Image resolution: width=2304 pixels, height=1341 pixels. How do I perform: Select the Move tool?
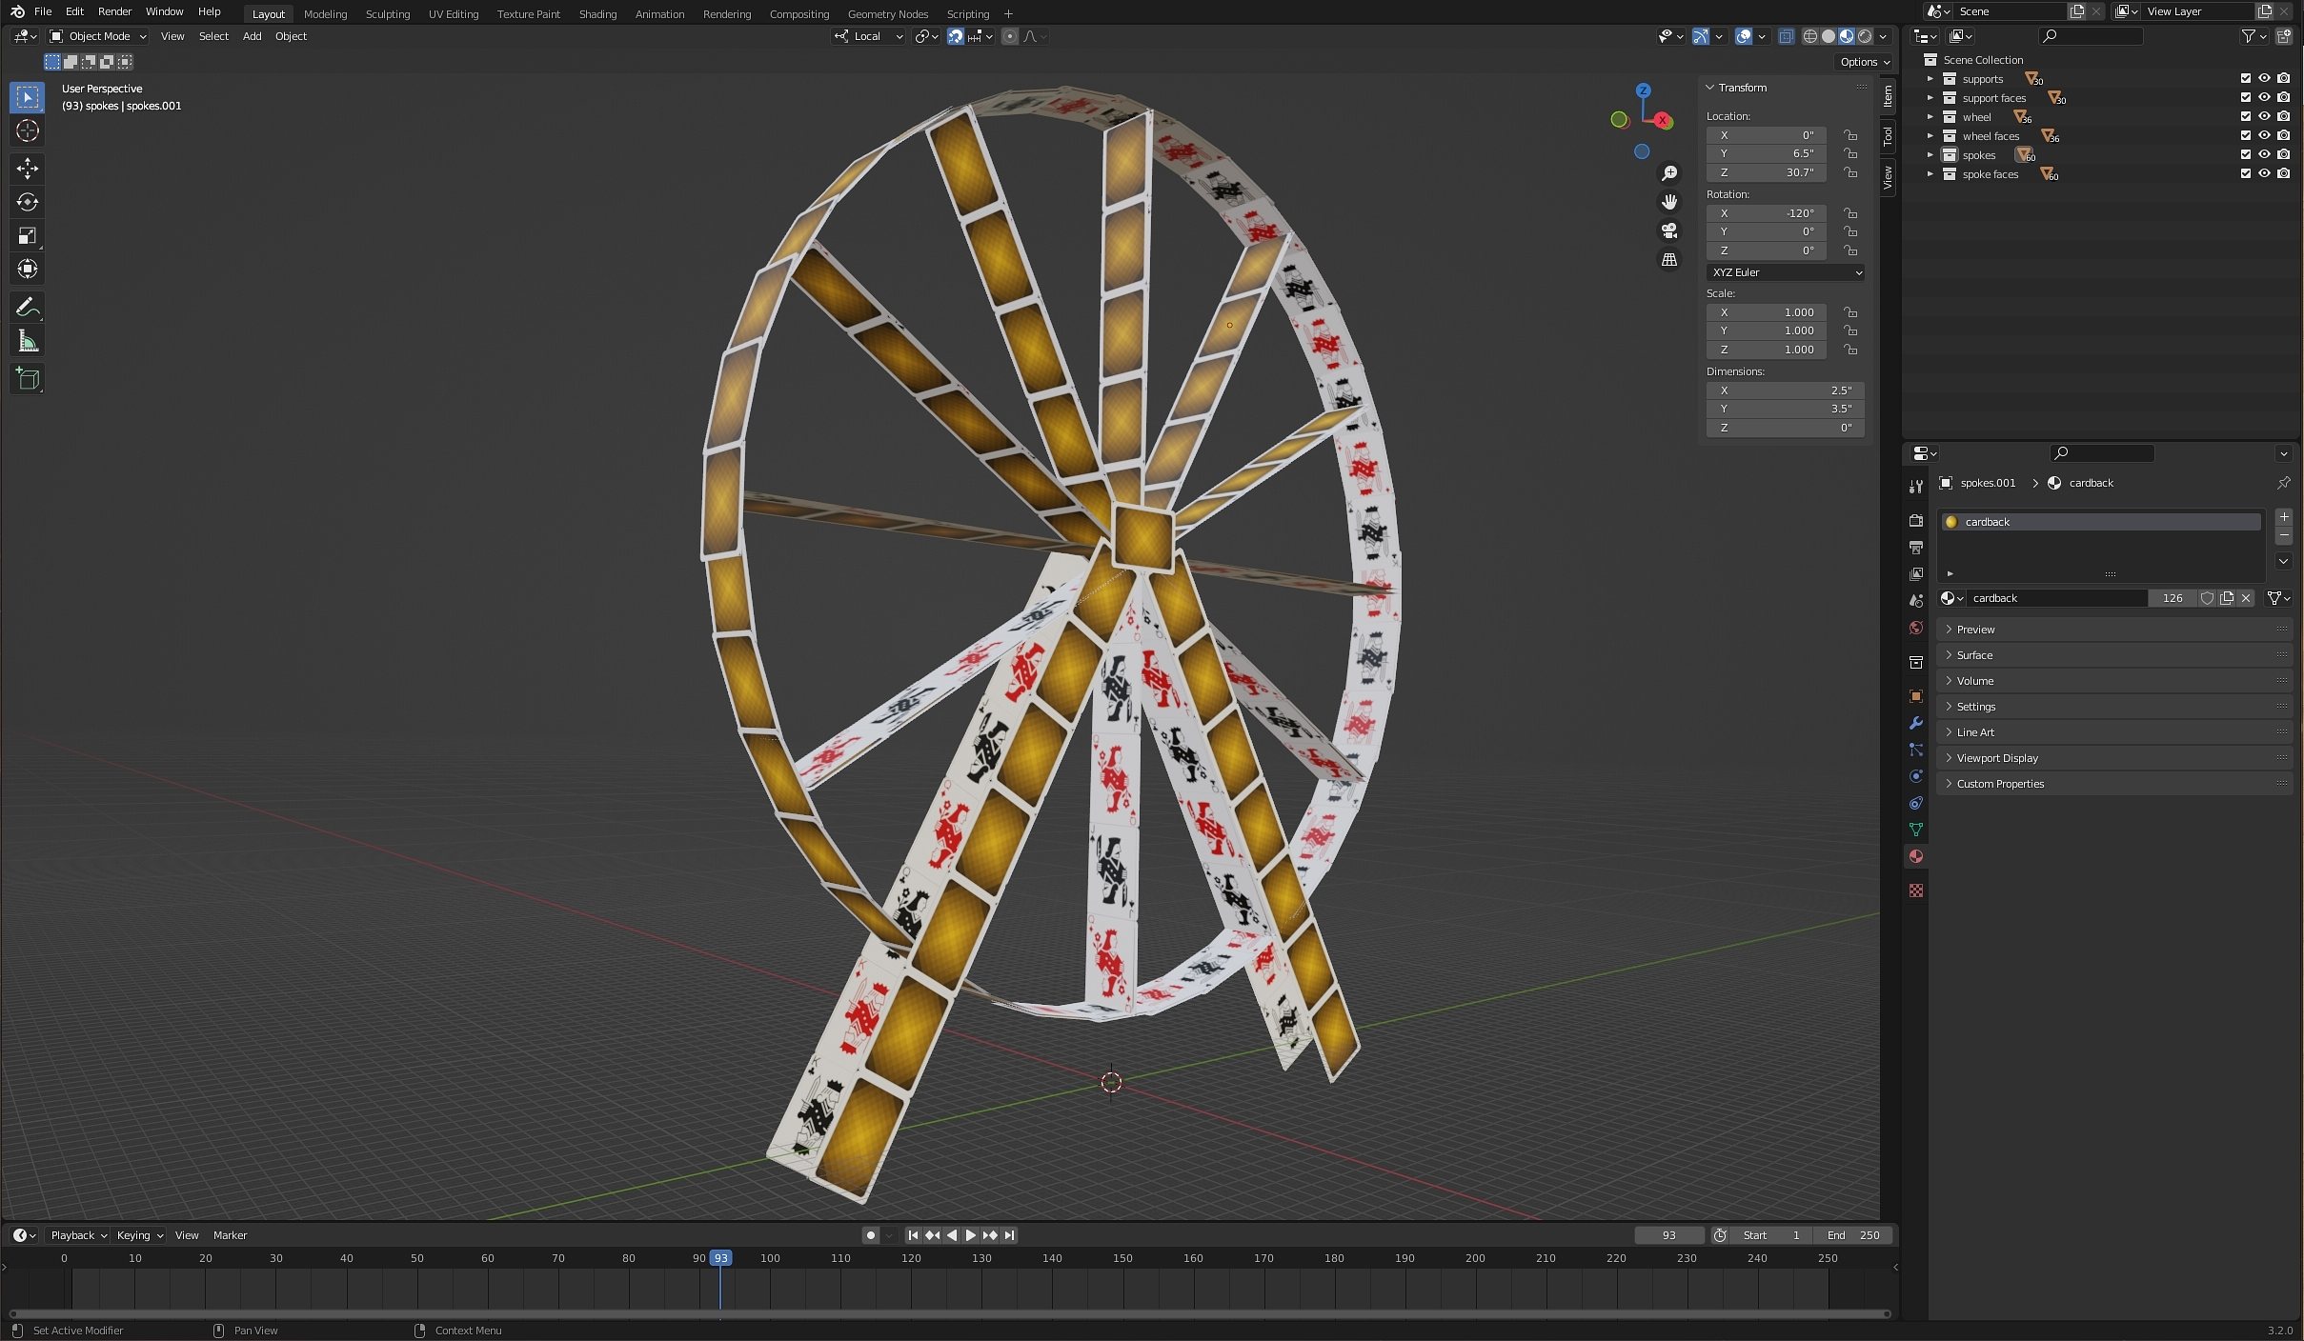[x=28, y=169]
